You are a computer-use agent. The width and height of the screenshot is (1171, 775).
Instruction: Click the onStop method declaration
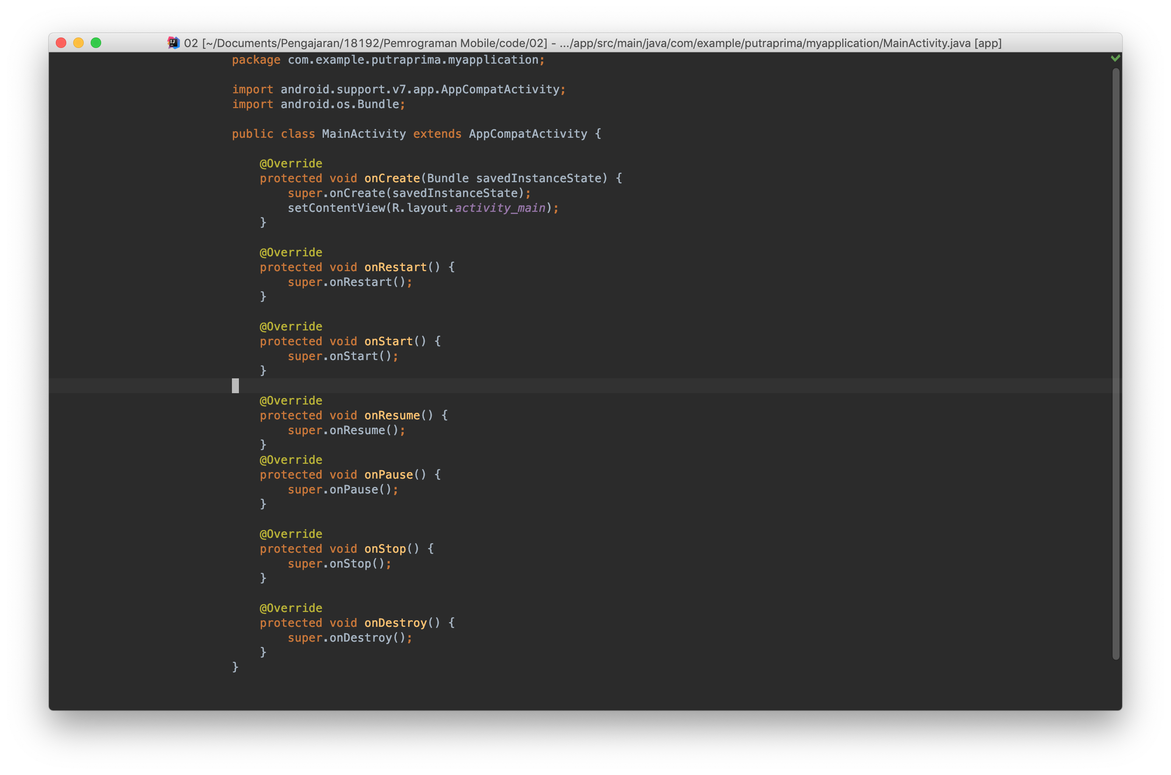tap(347, 549)
